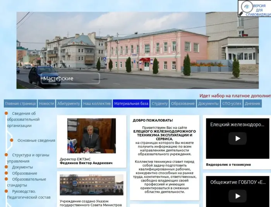The image size is (271, 207).
Task: Select the СПО-успех menu item
Action: (232, 103)
